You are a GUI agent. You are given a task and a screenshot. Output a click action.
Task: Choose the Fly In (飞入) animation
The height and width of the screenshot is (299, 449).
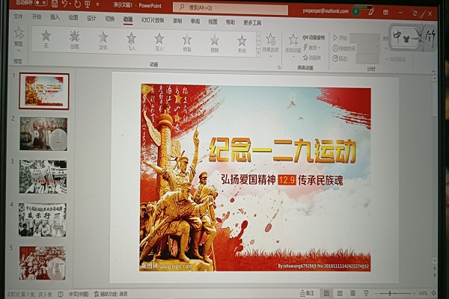[x=131, y=39]
